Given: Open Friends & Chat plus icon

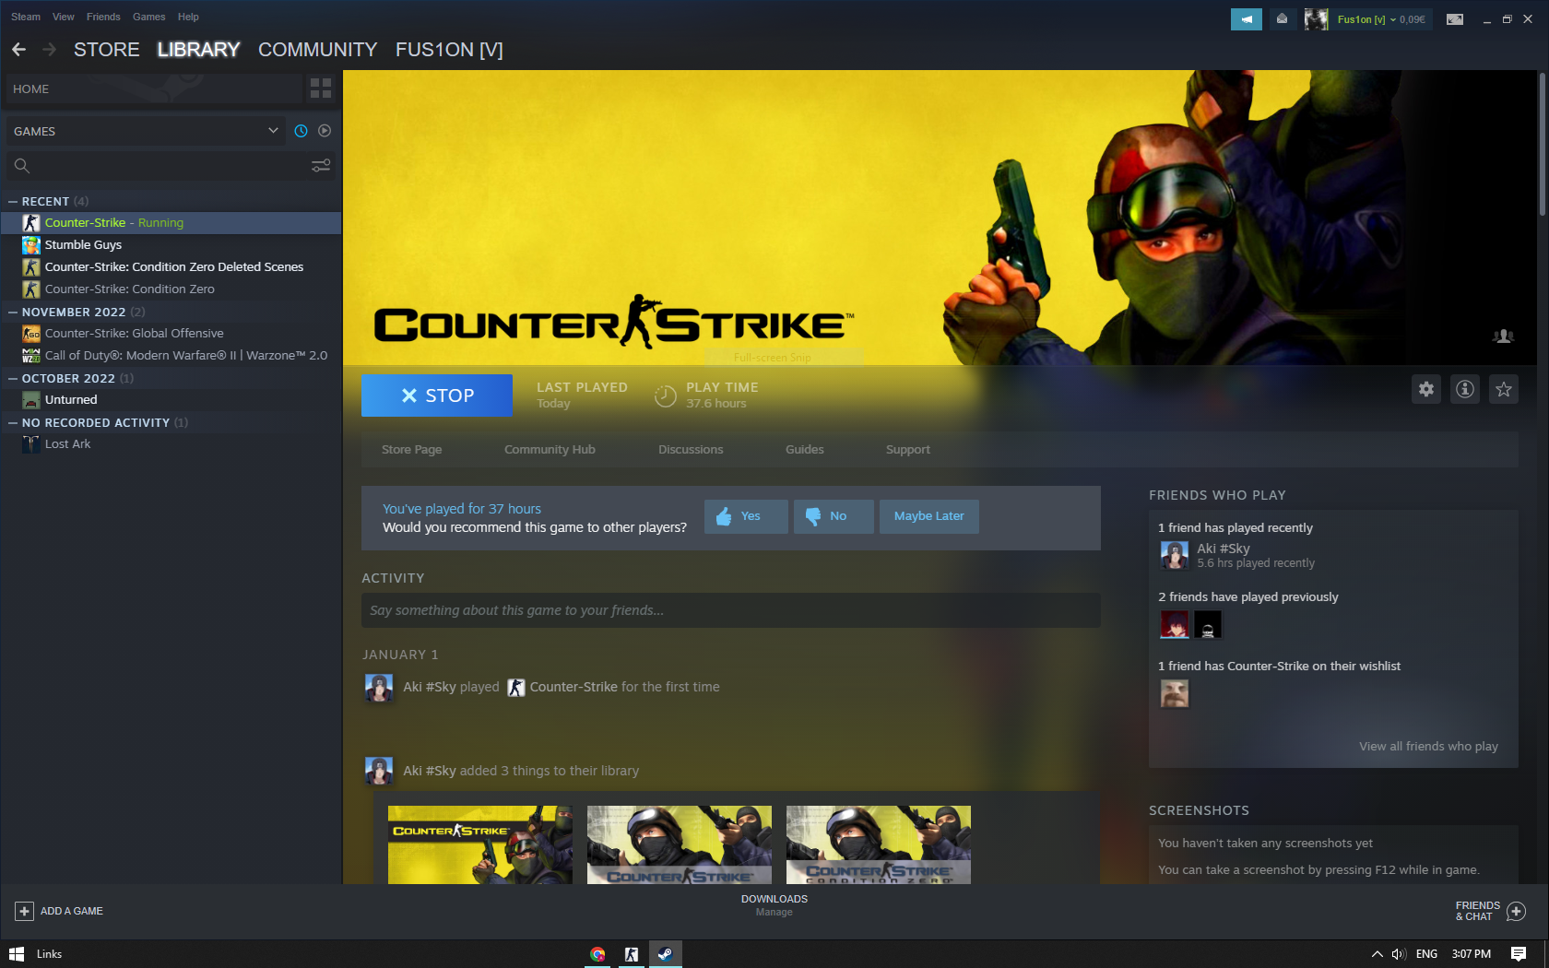Looking at the screenshot, I should tap(1516, 911).
